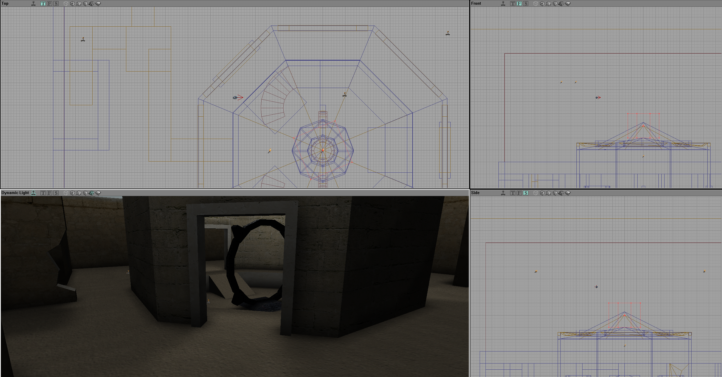
Task: Click the Side viewport title label
Action: pyautogui.click(x=475, y=193)
